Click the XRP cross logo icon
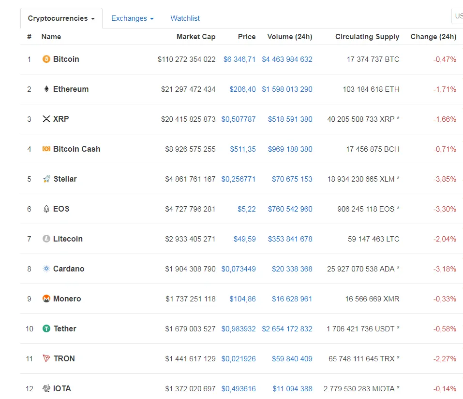 point(46,119)
